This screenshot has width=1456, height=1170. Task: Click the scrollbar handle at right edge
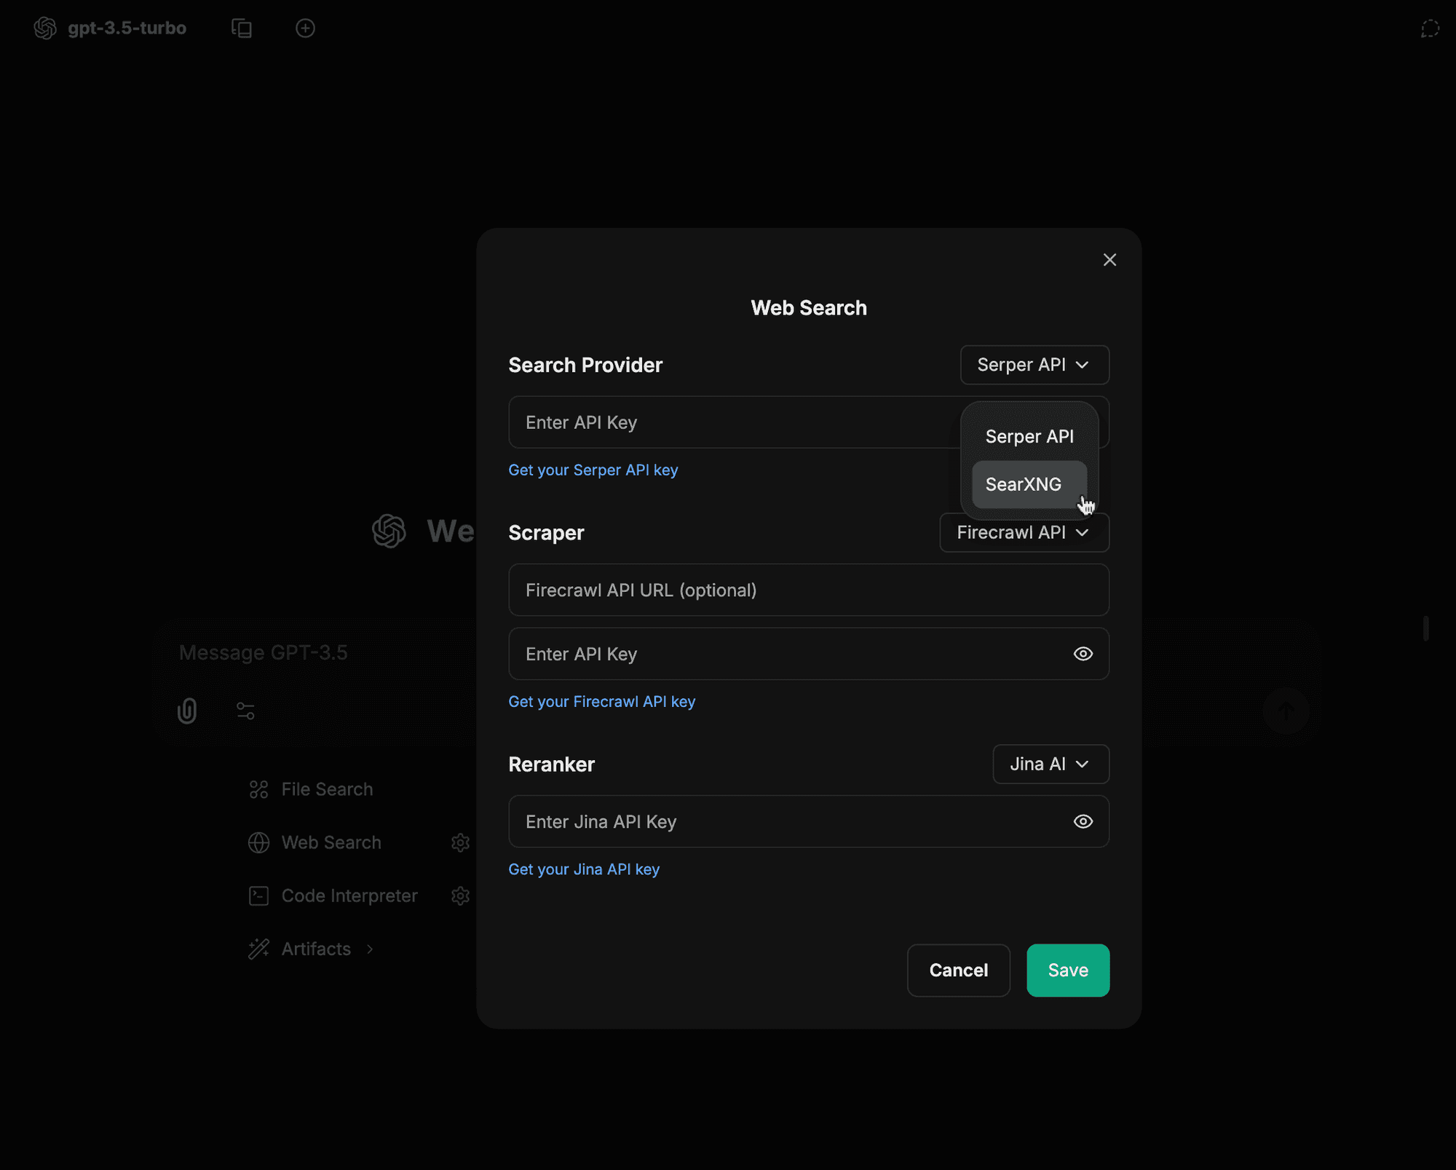[1425, 628]
